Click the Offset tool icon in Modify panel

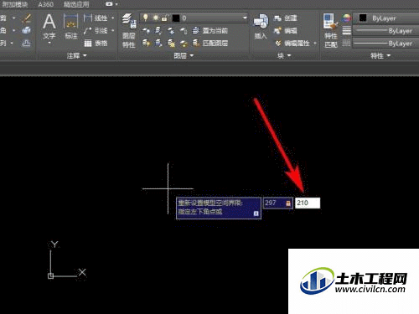(x=26, y=44)
